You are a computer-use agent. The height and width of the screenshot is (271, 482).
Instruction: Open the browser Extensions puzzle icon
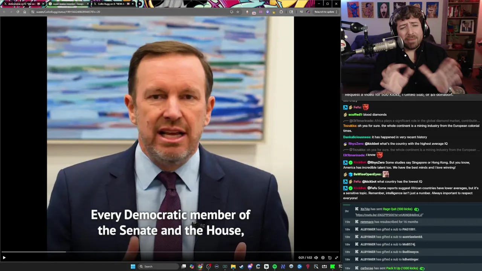(x=281, y=12)
